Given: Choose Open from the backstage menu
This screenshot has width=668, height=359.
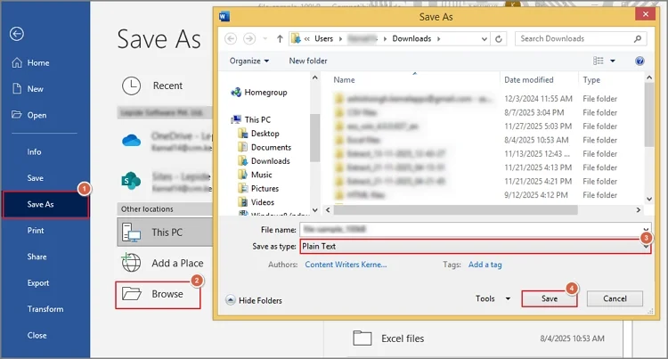Looking at the screenshot, I should [x=29, y=115].
